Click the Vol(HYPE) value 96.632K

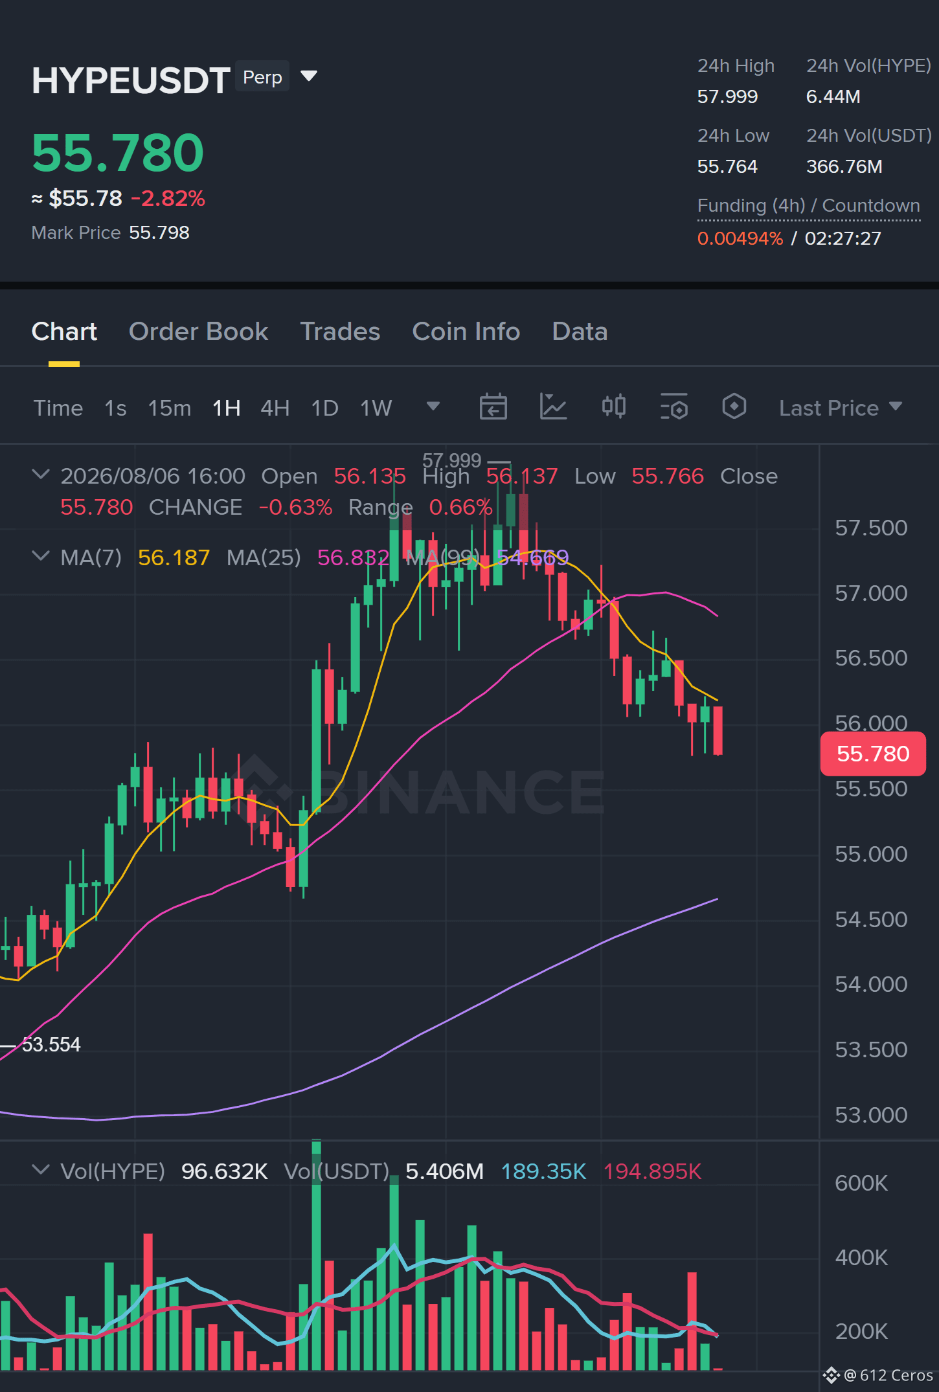pyautogui.click(x=225, y=1171)
